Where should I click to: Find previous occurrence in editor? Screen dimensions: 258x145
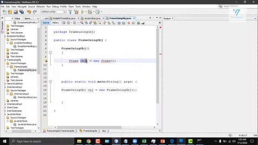click(x=86, y=23)
